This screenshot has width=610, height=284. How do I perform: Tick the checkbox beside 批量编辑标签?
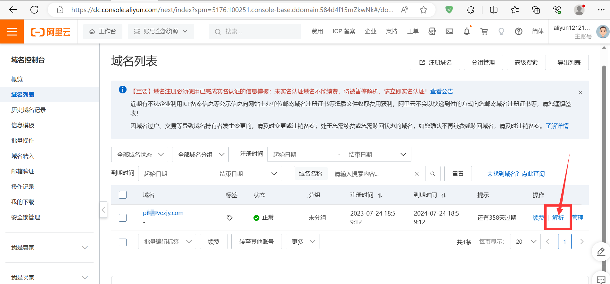[123, 242]
